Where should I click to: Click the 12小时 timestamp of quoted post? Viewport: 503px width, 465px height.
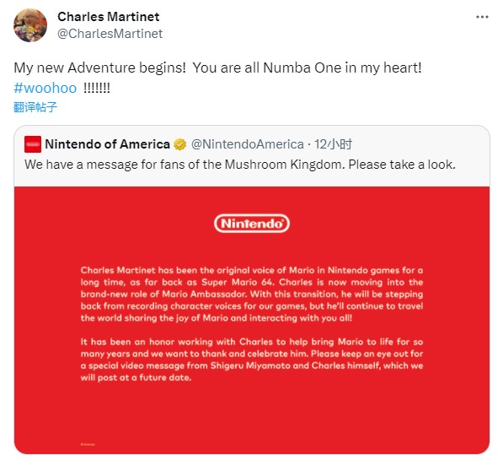coord(333,144)
